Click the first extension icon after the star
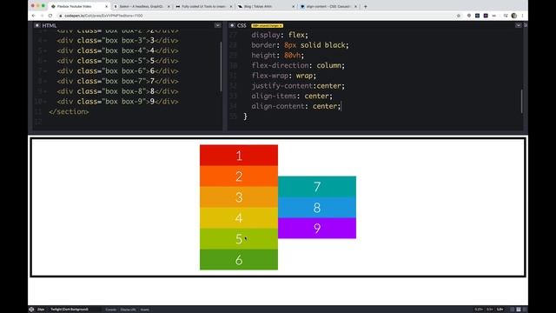 click(469, 16)
